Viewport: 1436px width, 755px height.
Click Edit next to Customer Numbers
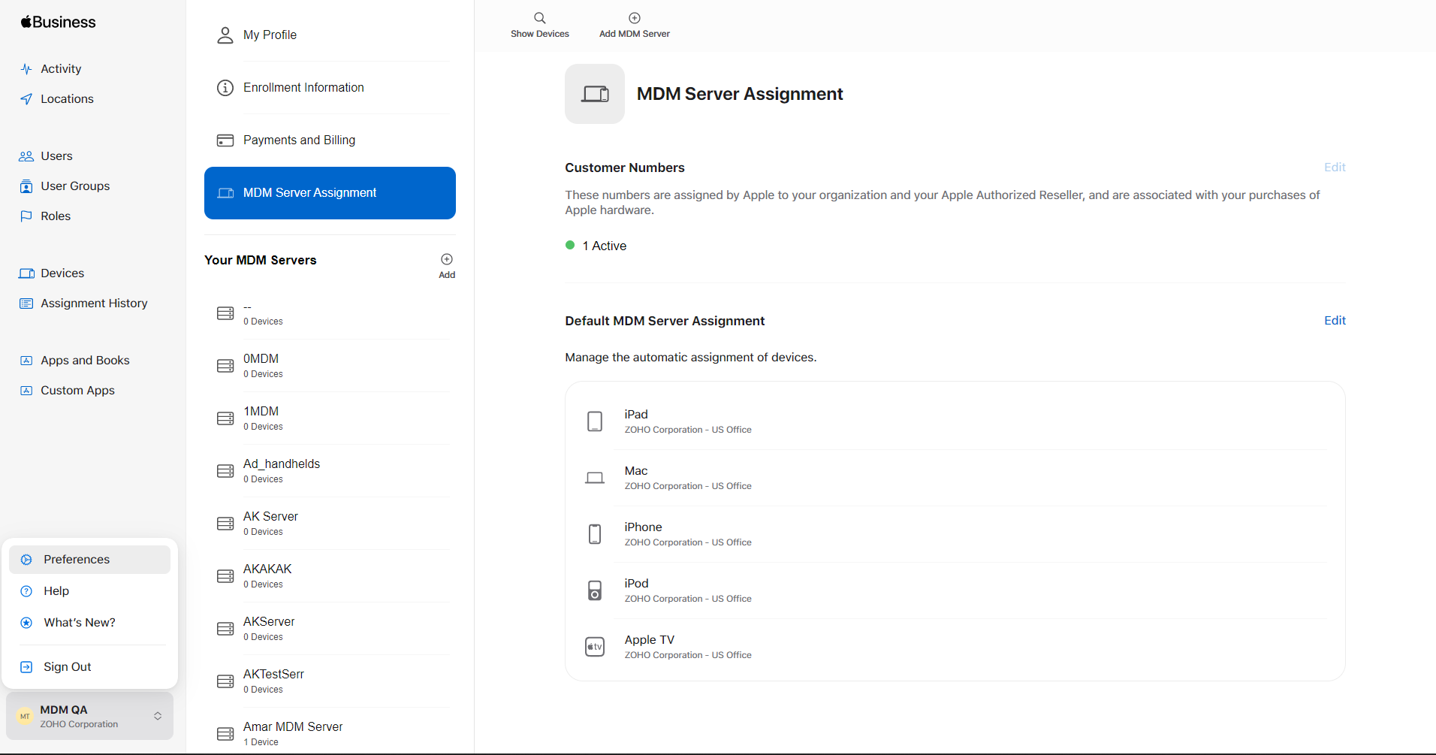(1334, 168)
